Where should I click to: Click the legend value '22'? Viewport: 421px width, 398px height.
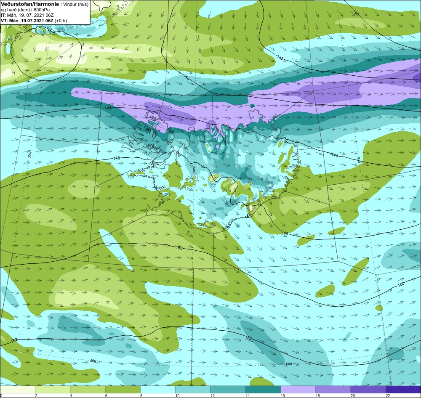pos(388,395)
